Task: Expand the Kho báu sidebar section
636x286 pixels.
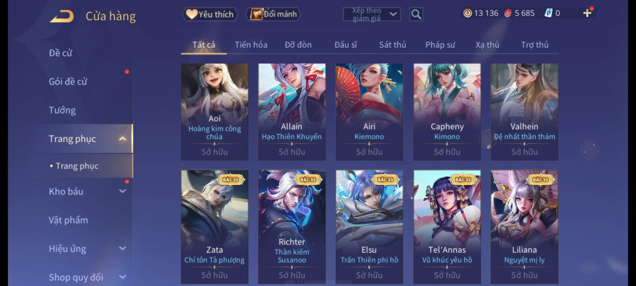Action: pyautogui.click(x=122, y=191)
